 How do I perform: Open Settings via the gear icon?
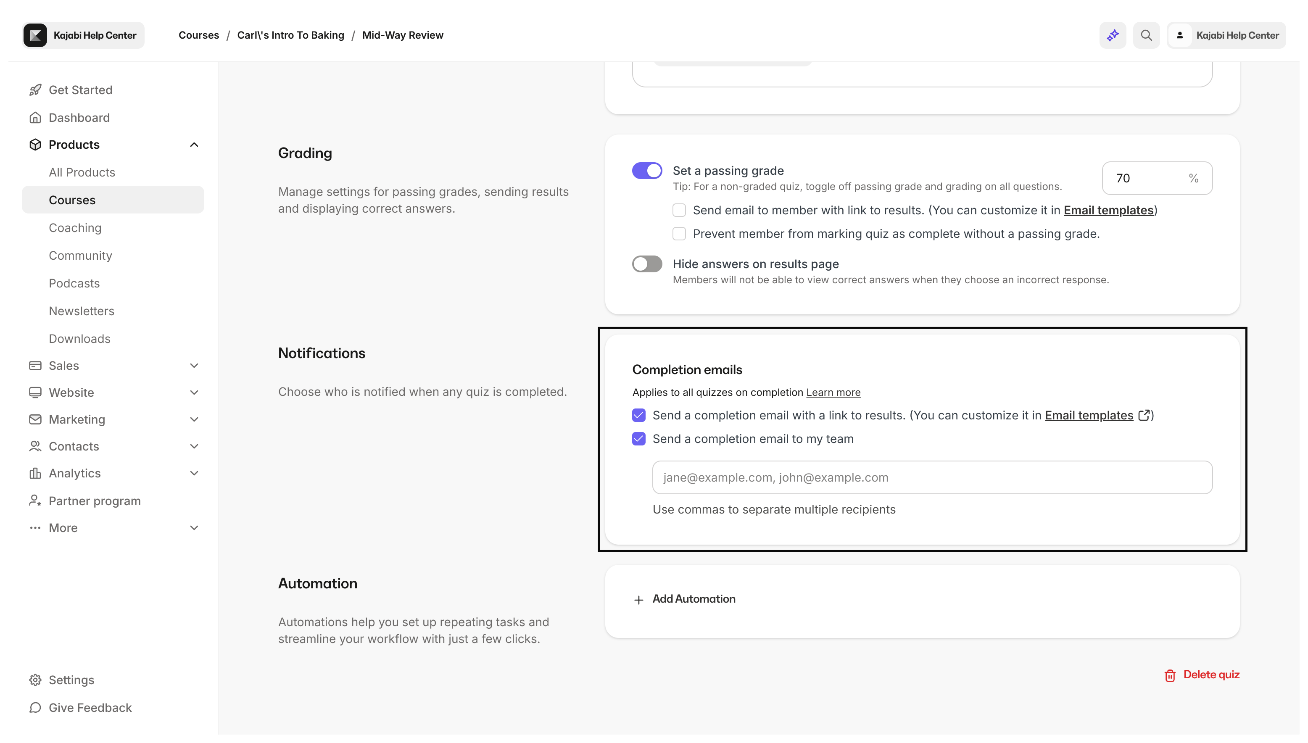[35, 680]
